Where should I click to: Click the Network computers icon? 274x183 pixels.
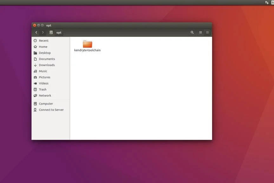click(35, 96)
